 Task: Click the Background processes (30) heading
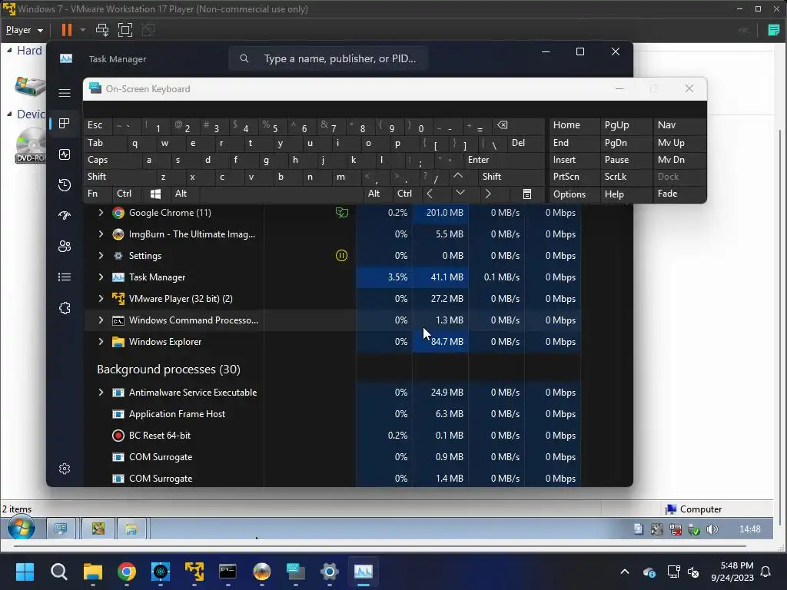click(168, 370)
